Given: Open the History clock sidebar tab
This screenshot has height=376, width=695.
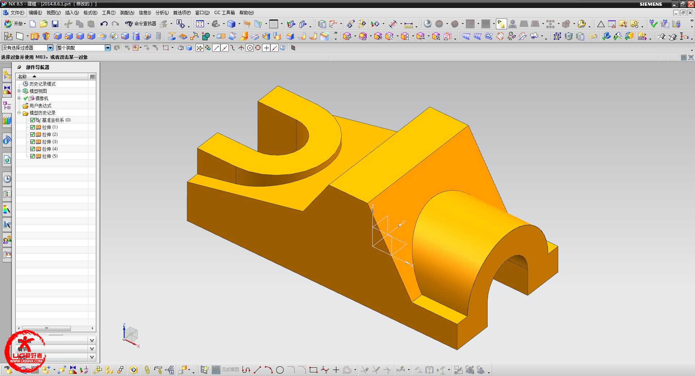Looking at the screenshot, I should [x=7, y=179].
